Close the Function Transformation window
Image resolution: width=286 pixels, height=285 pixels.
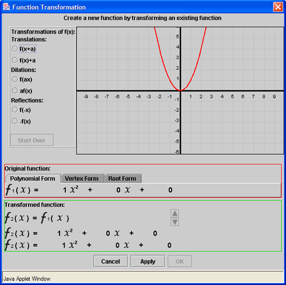pyautogui.click(x=278, y=7)
